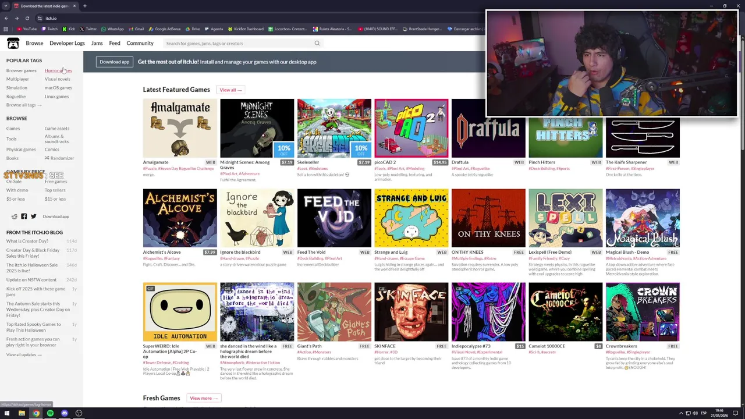This screenshot has height=419, width=745.
Task: Open the browser apps grid icon
Action: (6, 29)
